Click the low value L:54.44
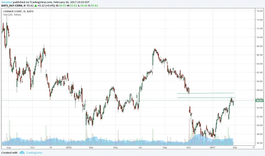This screenshot has height=156, width=265. (83, 6)
